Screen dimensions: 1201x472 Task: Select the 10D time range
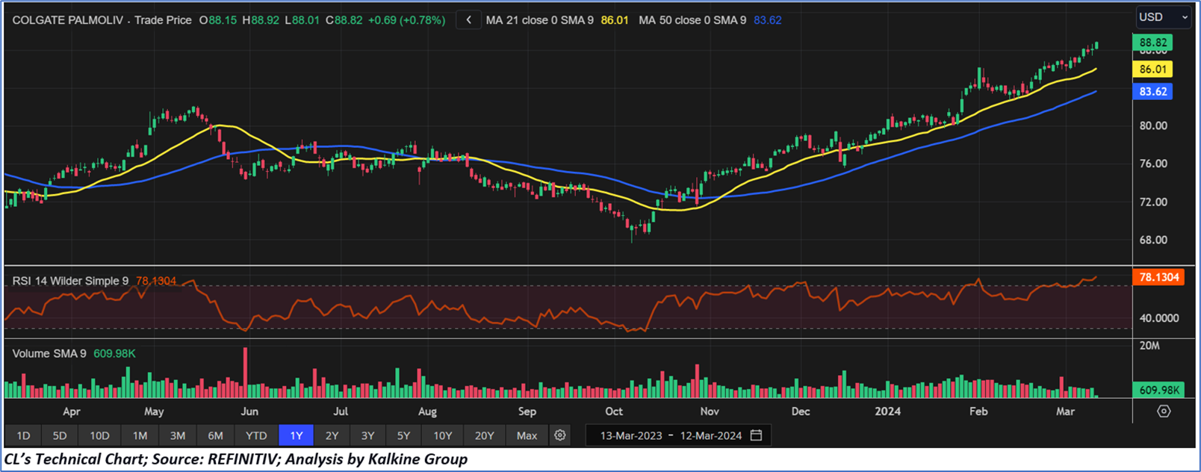99,435
